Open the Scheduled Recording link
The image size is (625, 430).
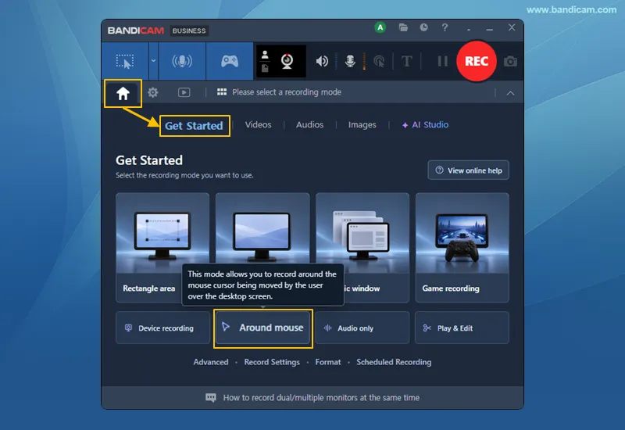tap(394, 362)
